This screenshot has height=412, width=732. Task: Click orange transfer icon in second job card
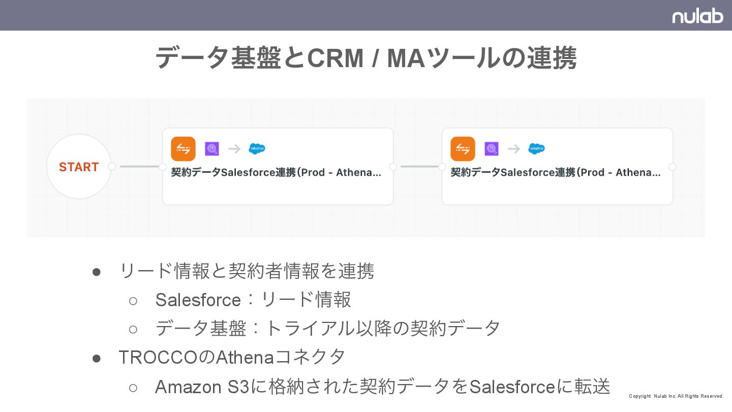463,149
